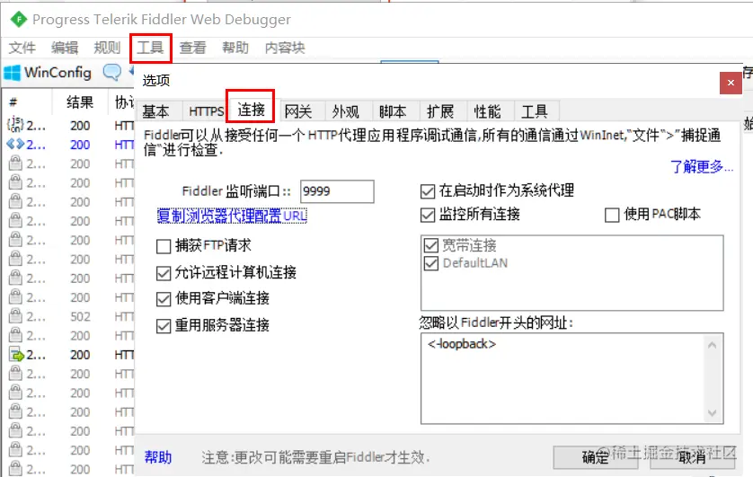Viewport: 753px width, 477px height.
Task: Enable the 使用PAC脚本 checkbox
Action: (612, 215)
